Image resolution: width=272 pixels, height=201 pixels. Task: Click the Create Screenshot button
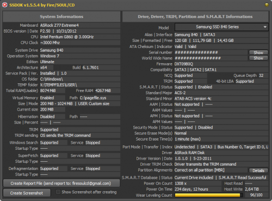click(x=27, y=193)
